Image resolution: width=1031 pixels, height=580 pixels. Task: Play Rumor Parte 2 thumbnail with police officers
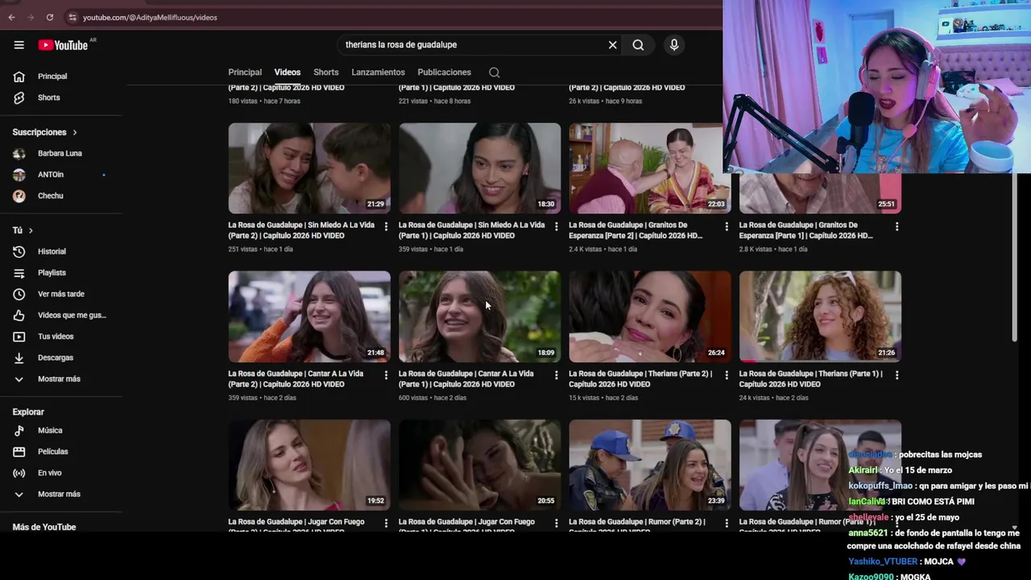(650, 465)
